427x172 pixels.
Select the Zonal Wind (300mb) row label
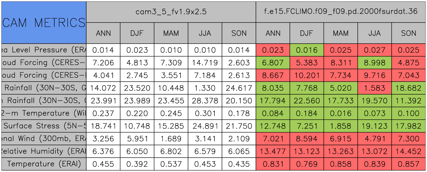point(44,139)
